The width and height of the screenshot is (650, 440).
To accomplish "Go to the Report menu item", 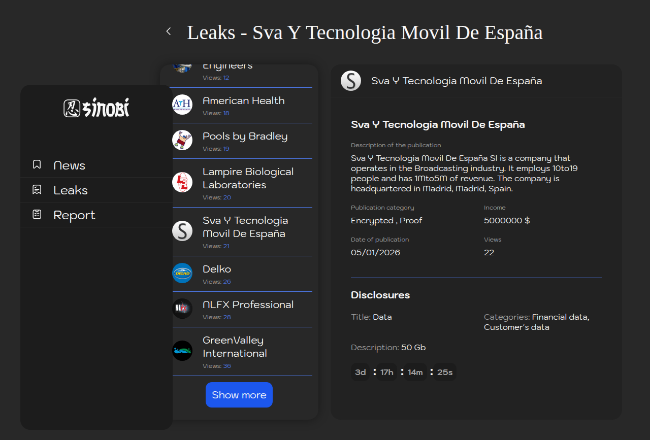I will point(74,215).
